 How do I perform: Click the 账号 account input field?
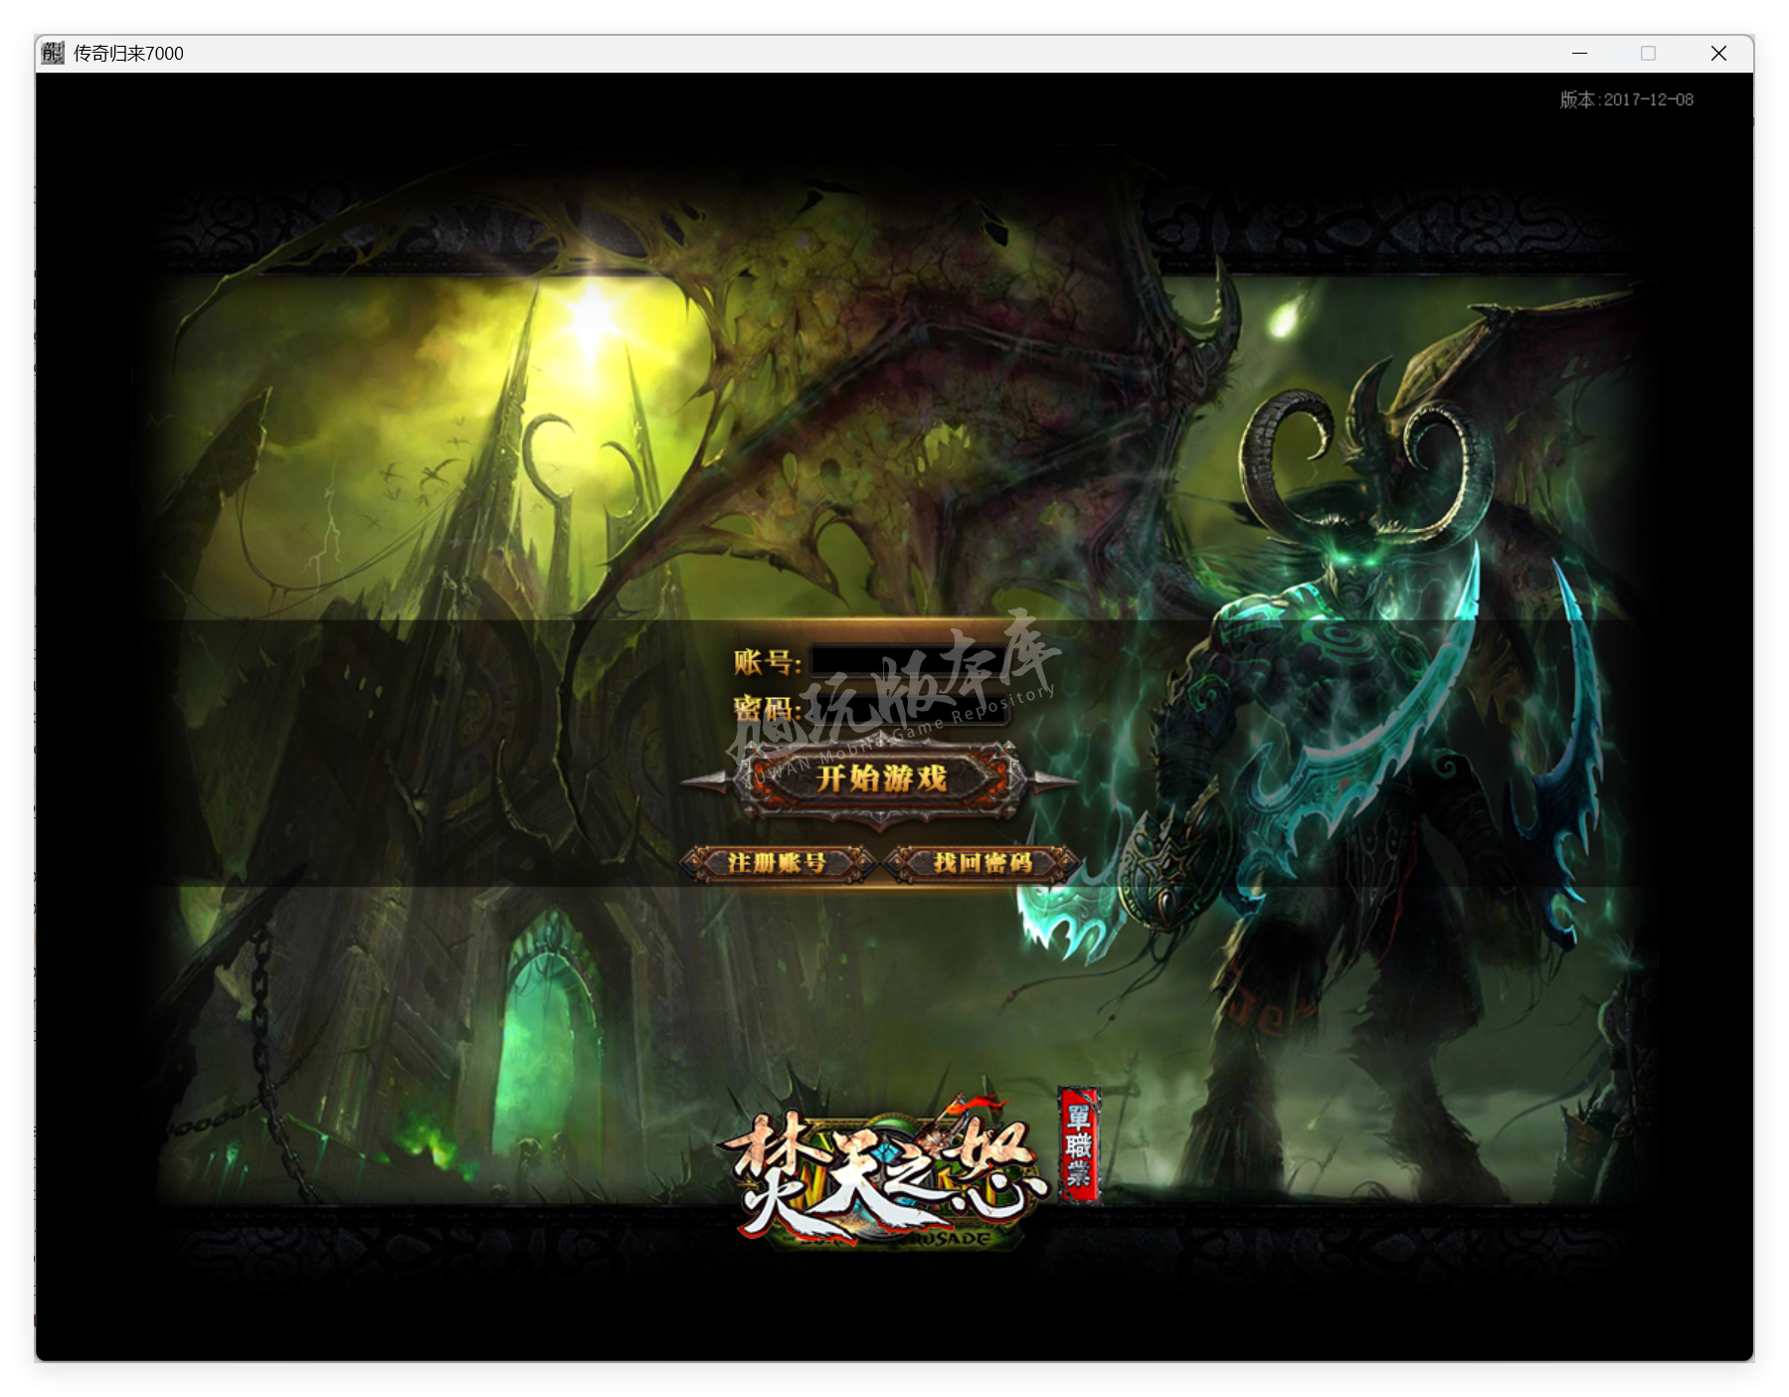[910, 661]
